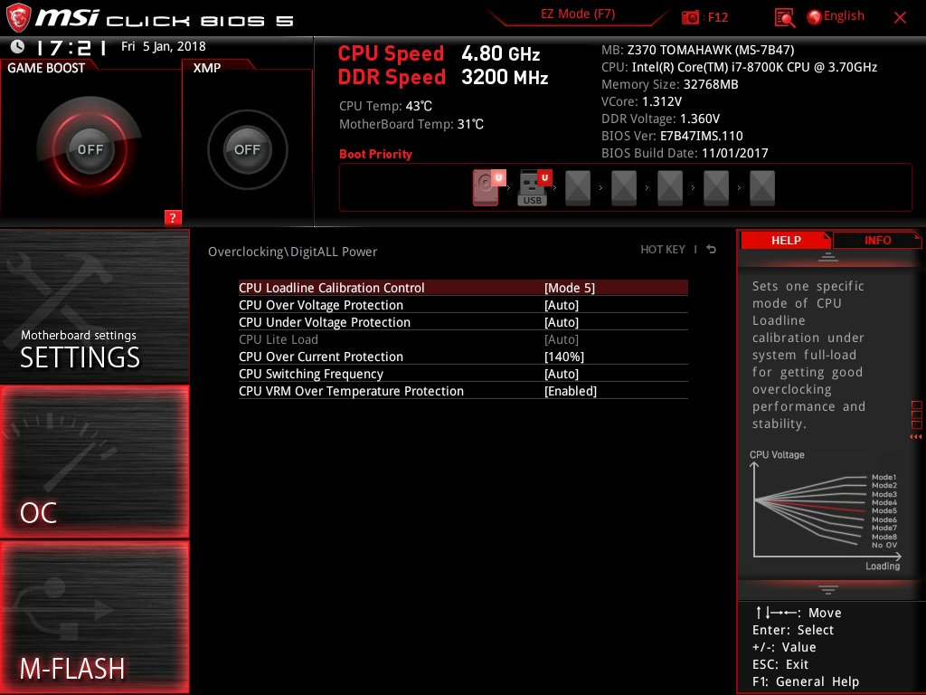Open CPU Over Current Protection [140%] value
Screen dimensions: 926x695
pyautogui.click(x=564, y=357)
